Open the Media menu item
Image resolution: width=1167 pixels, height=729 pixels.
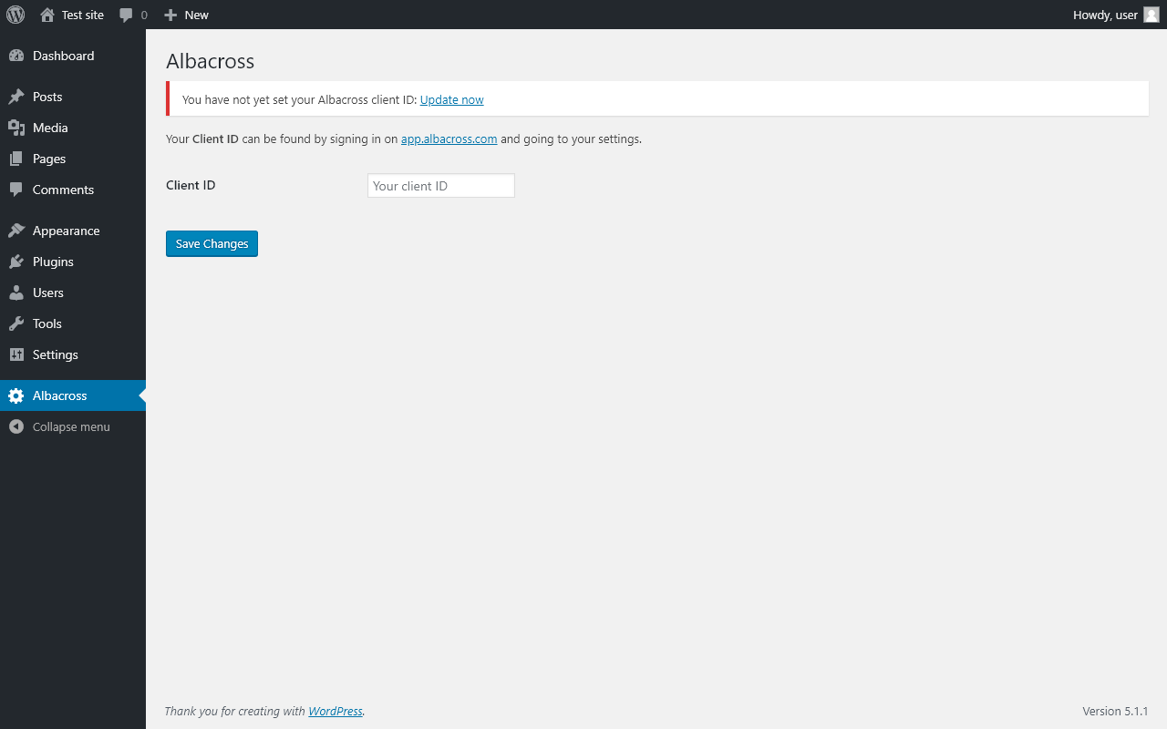tap(50, 128)
